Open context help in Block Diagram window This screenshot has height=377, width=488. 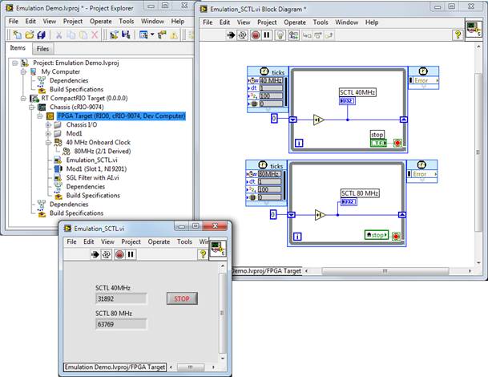457,35
